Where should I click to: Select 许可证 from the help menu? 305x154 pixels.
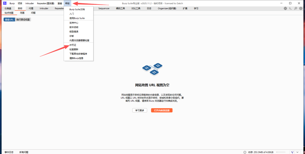click(73, 45)
